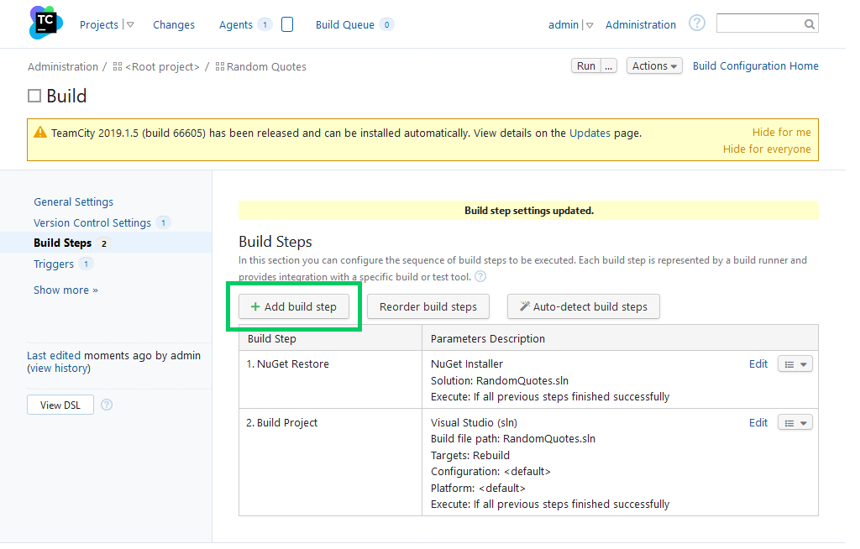Screen dimensions: 860x549
Task: Click the help icon next to View DSL
Action: click(x=107, y=405)
